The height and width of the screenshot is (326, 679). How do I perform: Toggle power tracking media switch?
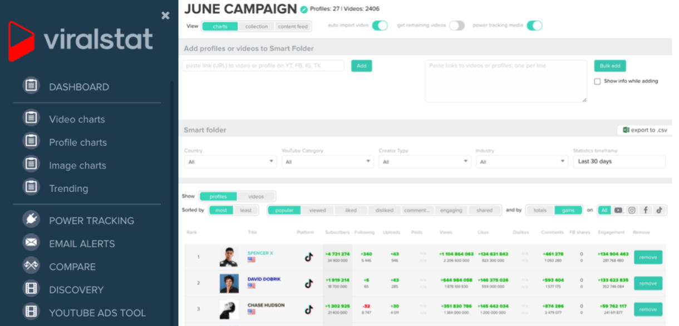[534, 26]
